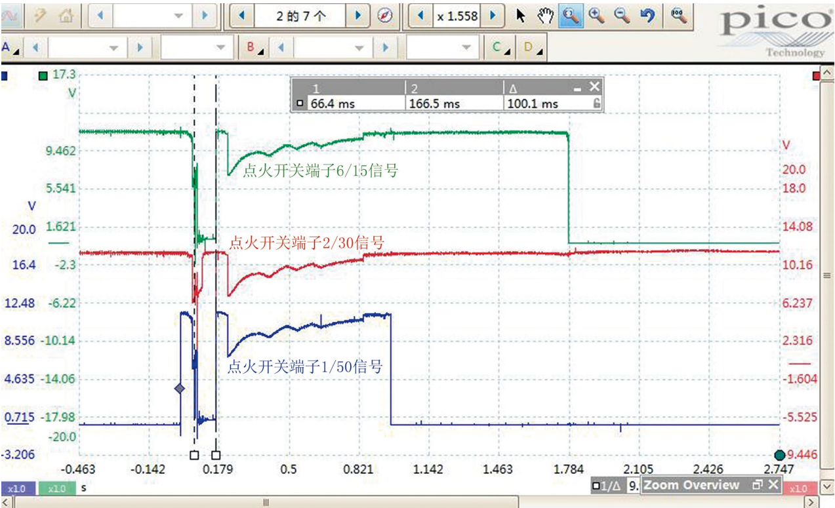Minimize the ruler measurement legend

[x=578, y=88]
